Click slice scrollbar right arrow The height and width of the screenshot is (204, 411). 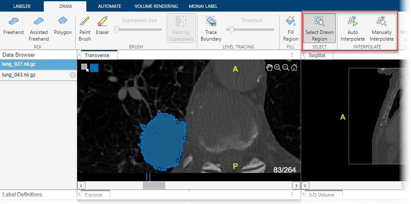296,185
